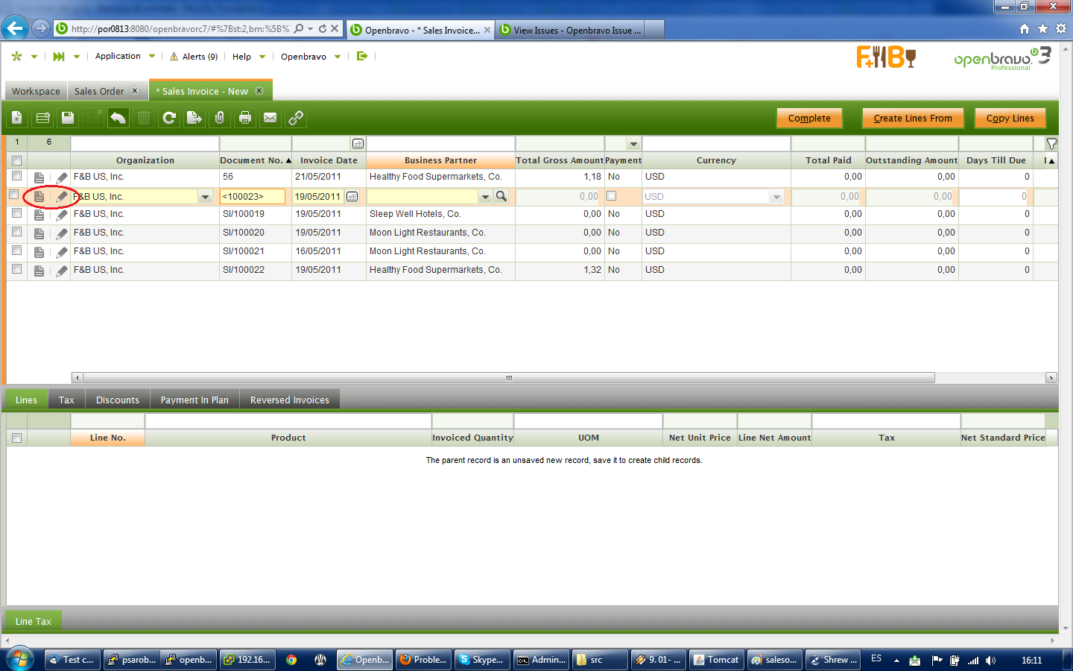The height and width of the screenshot is (671, 1073).
Task: Click the Create Lines From button
Action: point(913,118)
